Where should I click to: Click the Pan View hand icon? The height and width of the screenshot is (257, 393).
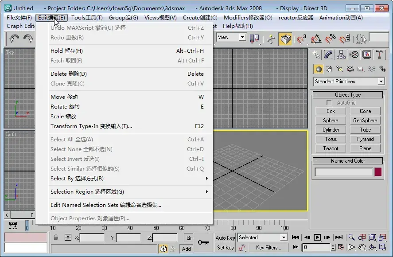[362, 247]
